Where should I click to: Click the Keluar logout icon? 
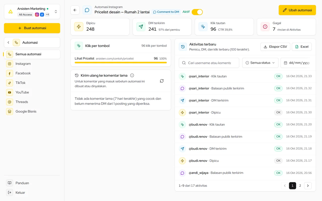pos(10,192)
